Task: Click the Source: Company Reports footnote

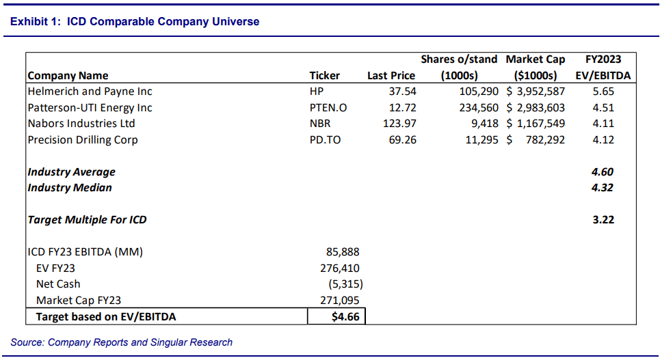Action: point(122,342)
